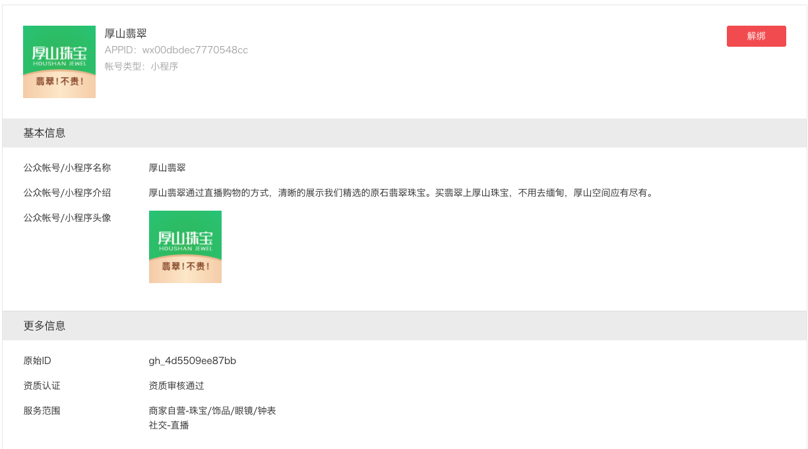Click the 原始ID label
This screenshot has height=449, width=808.
click(38, 361)
